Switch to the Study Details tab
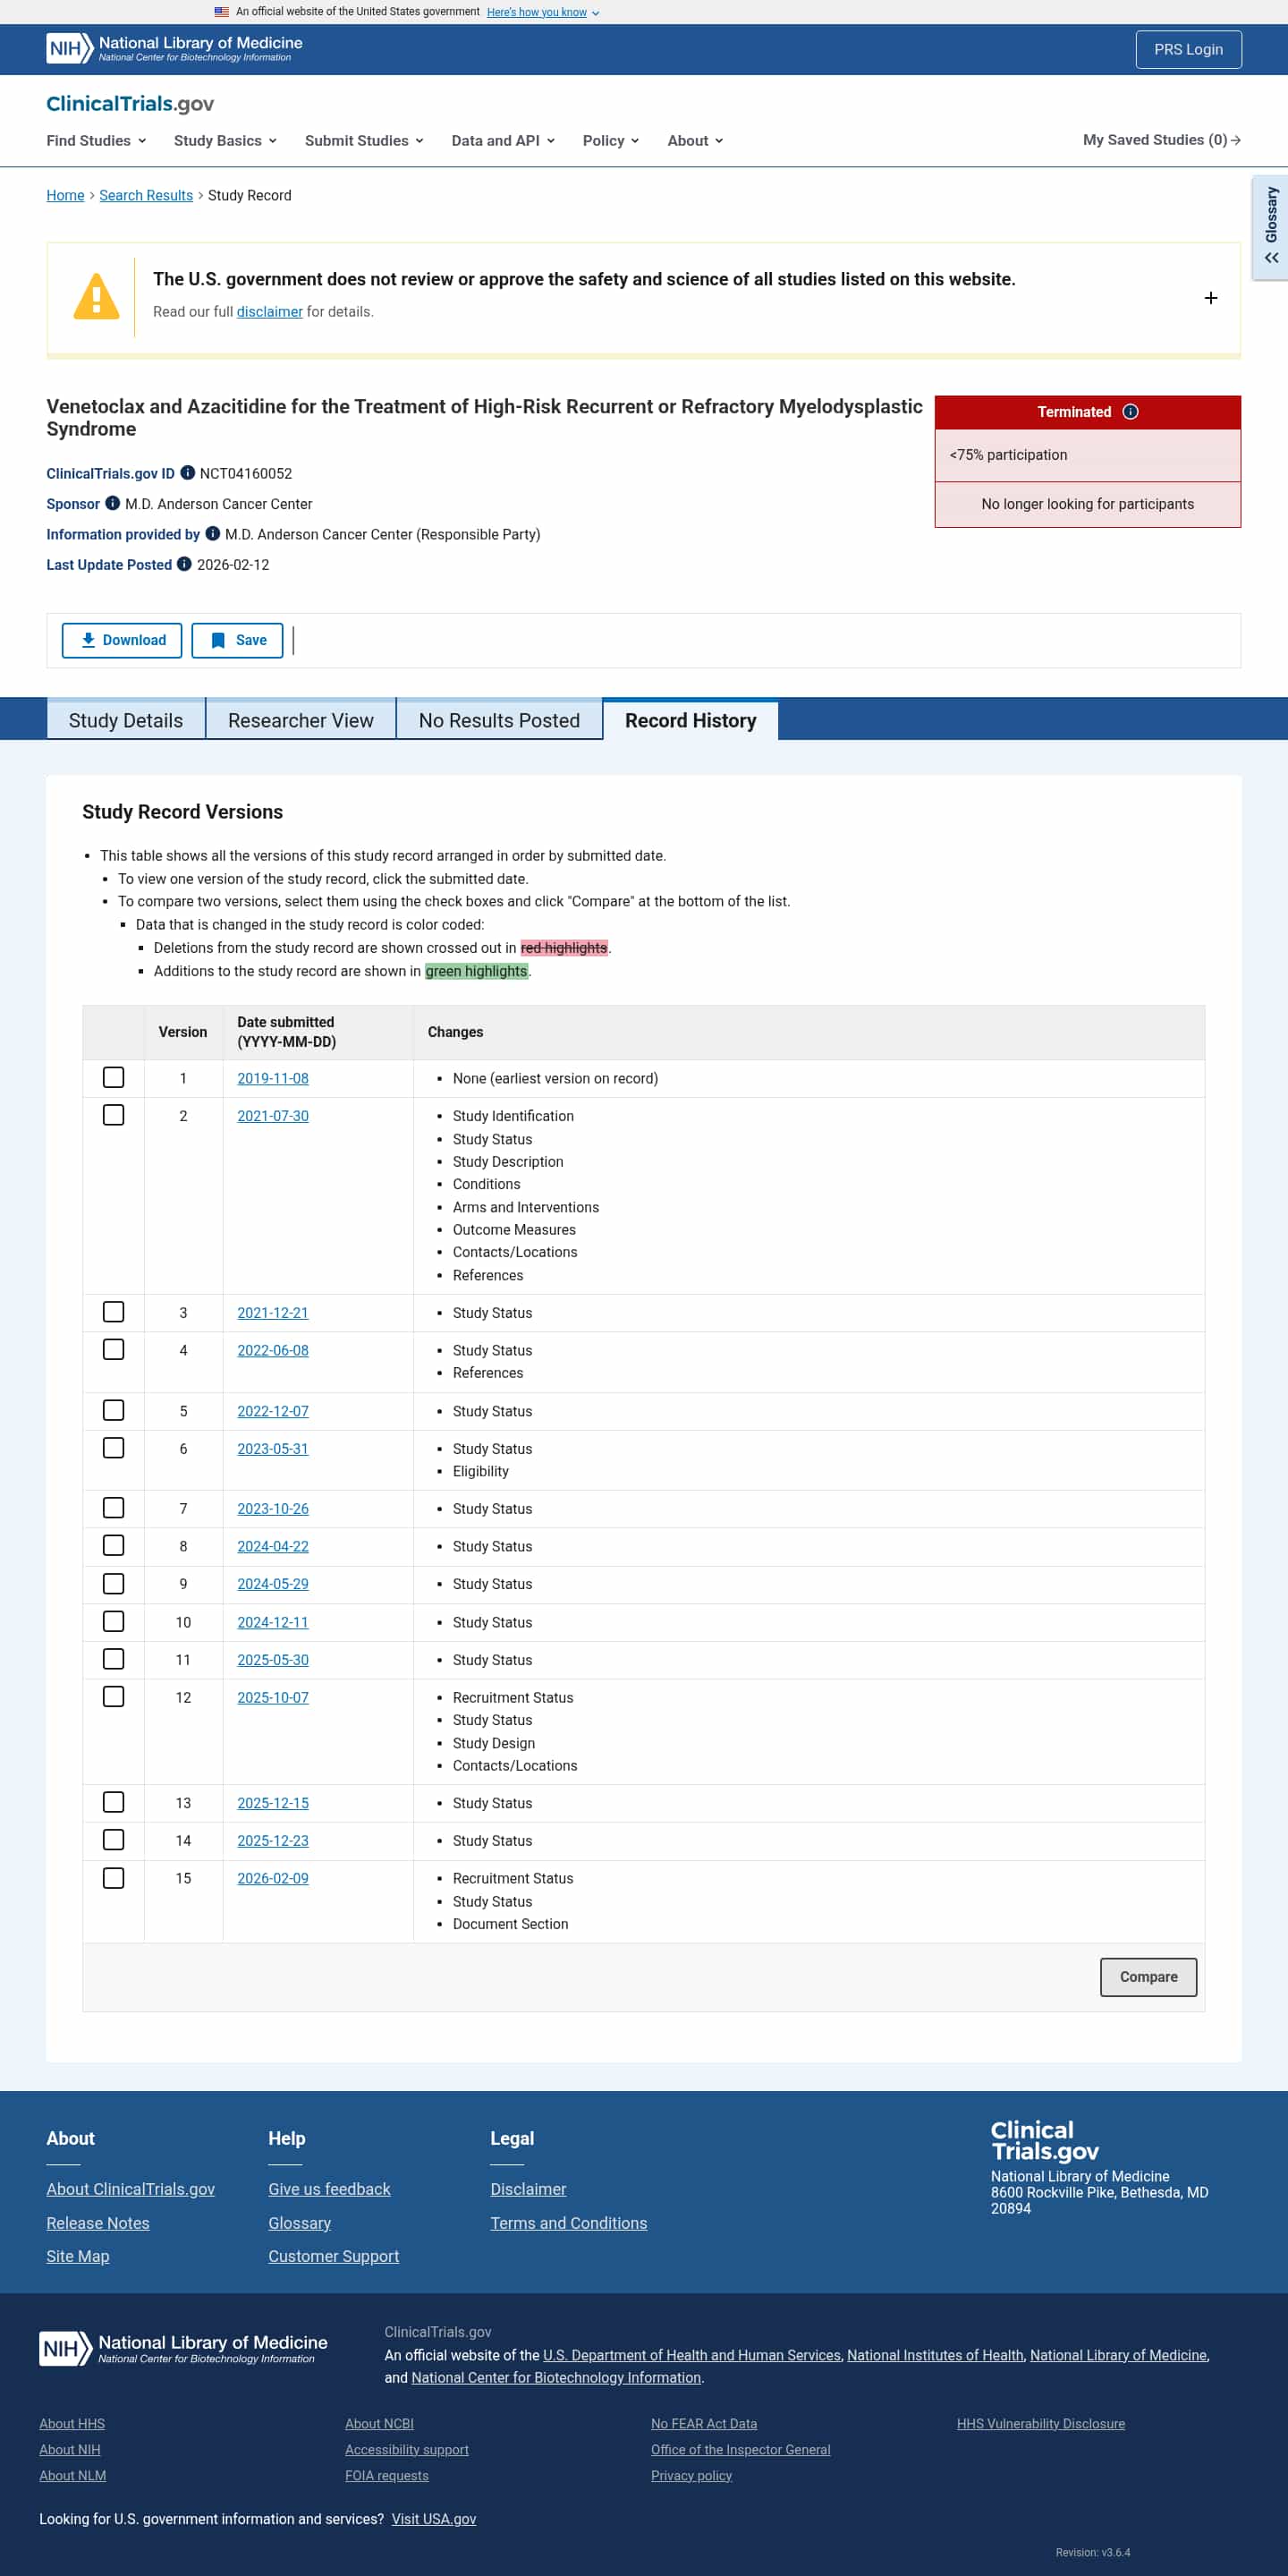The image size is (1288, 2576). (x=126, y=720)
